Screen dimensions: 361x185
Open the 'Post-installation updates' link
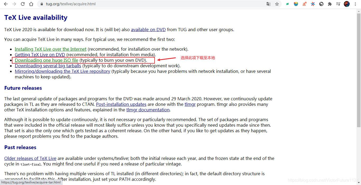pyautogui.click(x=121, y=104)
